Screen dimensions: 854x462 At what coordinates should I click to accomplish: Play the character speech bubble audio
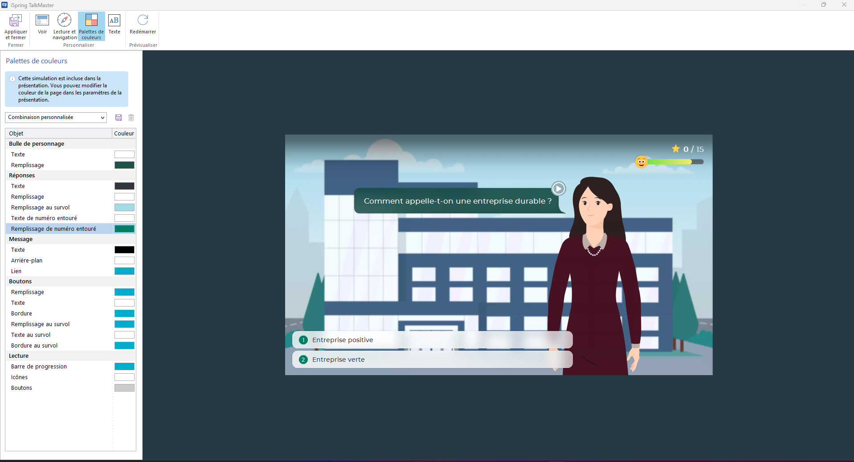coord(558,188)
